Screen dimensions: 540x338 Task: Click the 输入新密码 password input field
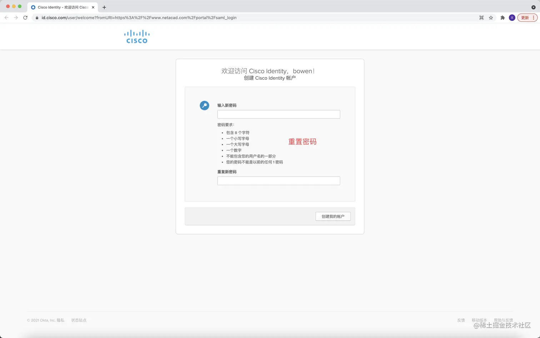pos(279,114)
